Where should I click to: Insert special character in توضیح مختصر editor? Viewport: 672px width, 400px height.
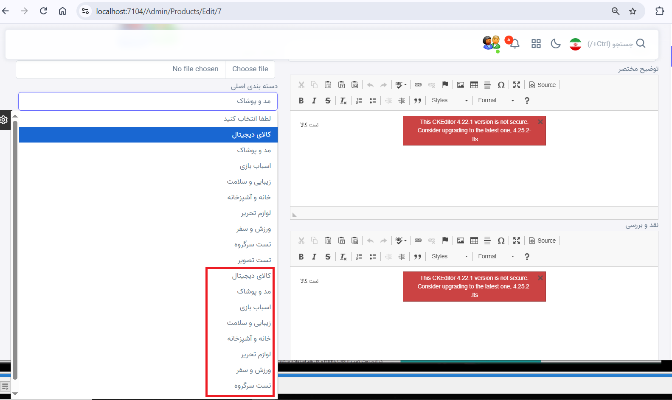coord(501,85)
